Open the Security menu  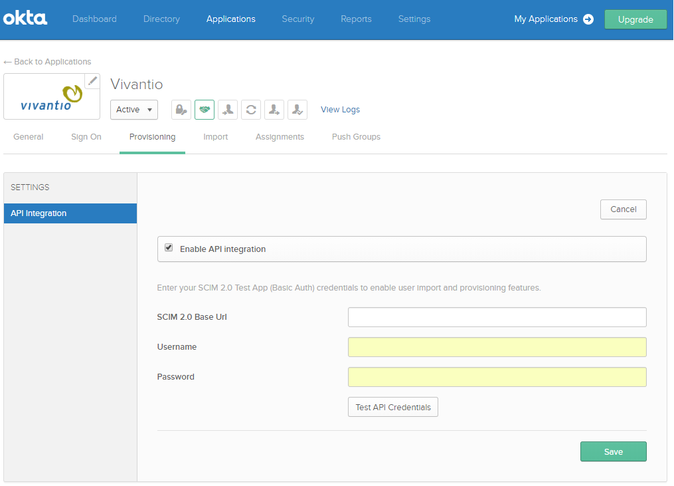click(298, 19)
